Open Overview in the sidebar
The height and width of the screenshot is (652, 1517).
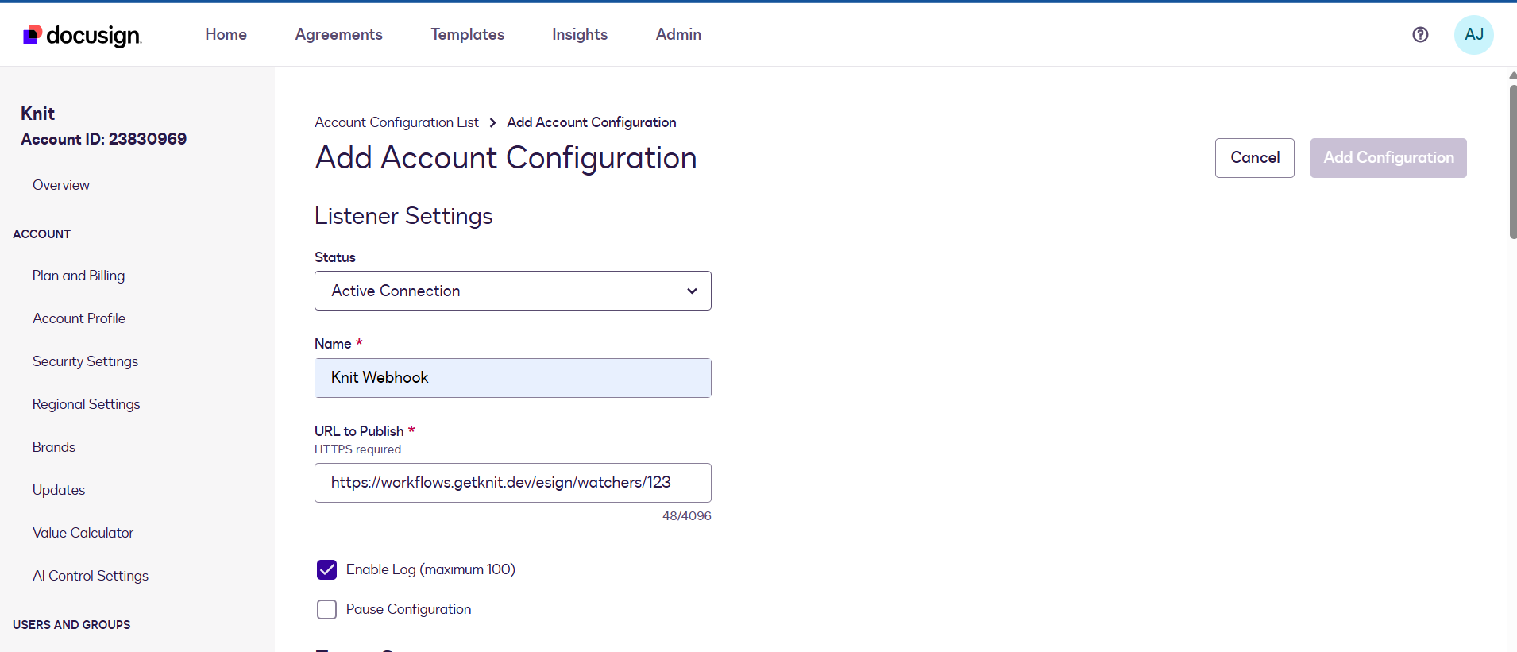61,185
